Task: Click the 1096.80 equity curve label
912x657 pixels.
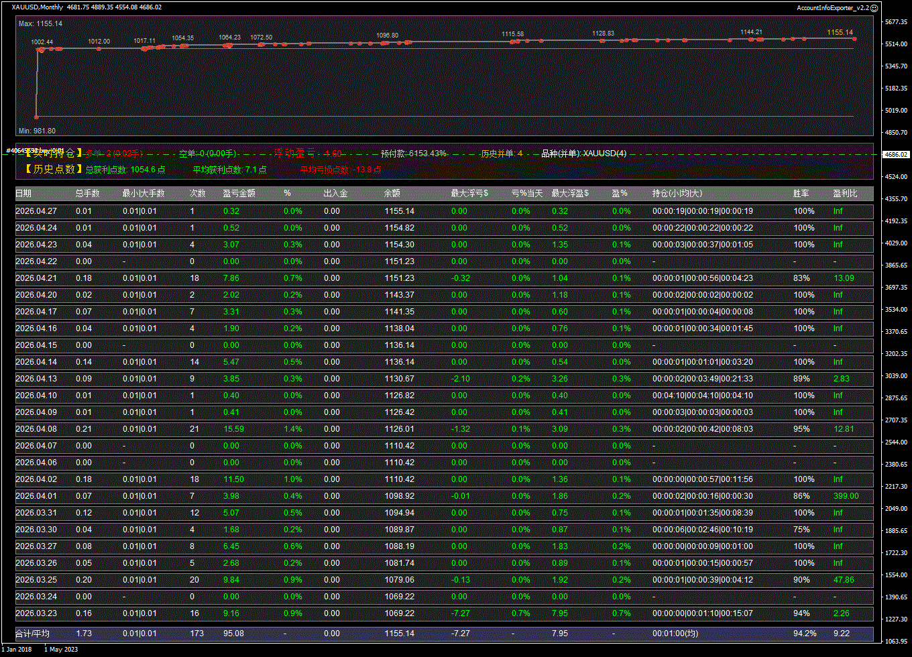Action: [387, 35]
